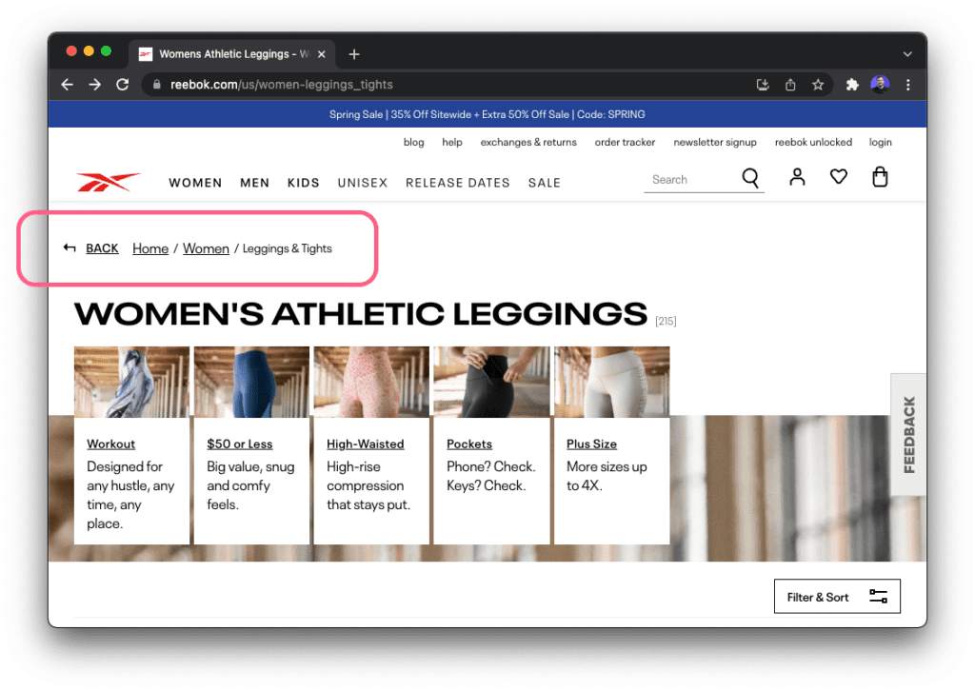The width and height of the screenshot is (975, 691).
Task: Open the Pockets category link
Action: (x=469, y=444)
